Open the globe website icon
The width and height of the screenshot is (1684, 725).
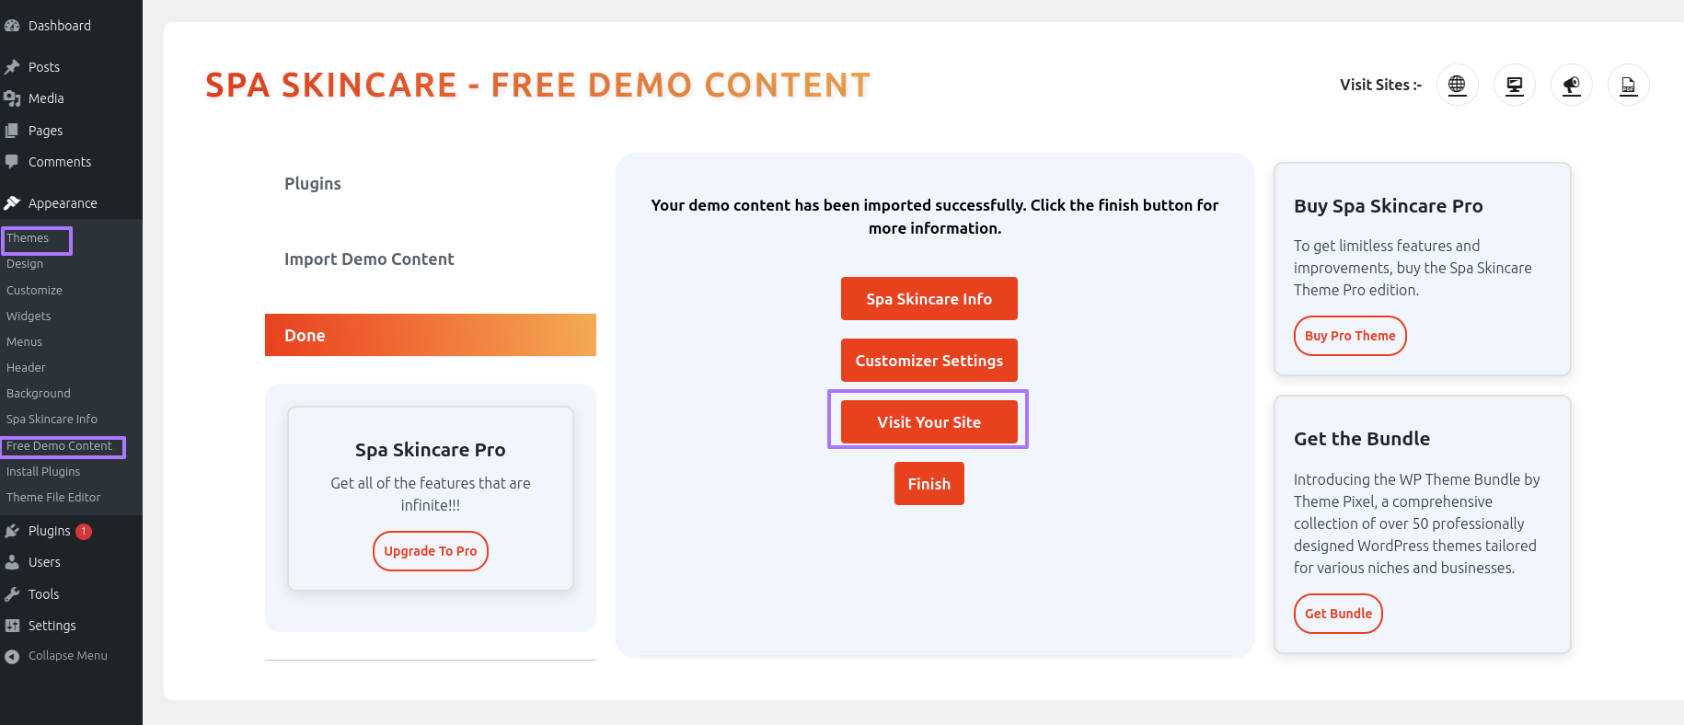tap(1457, 85)
